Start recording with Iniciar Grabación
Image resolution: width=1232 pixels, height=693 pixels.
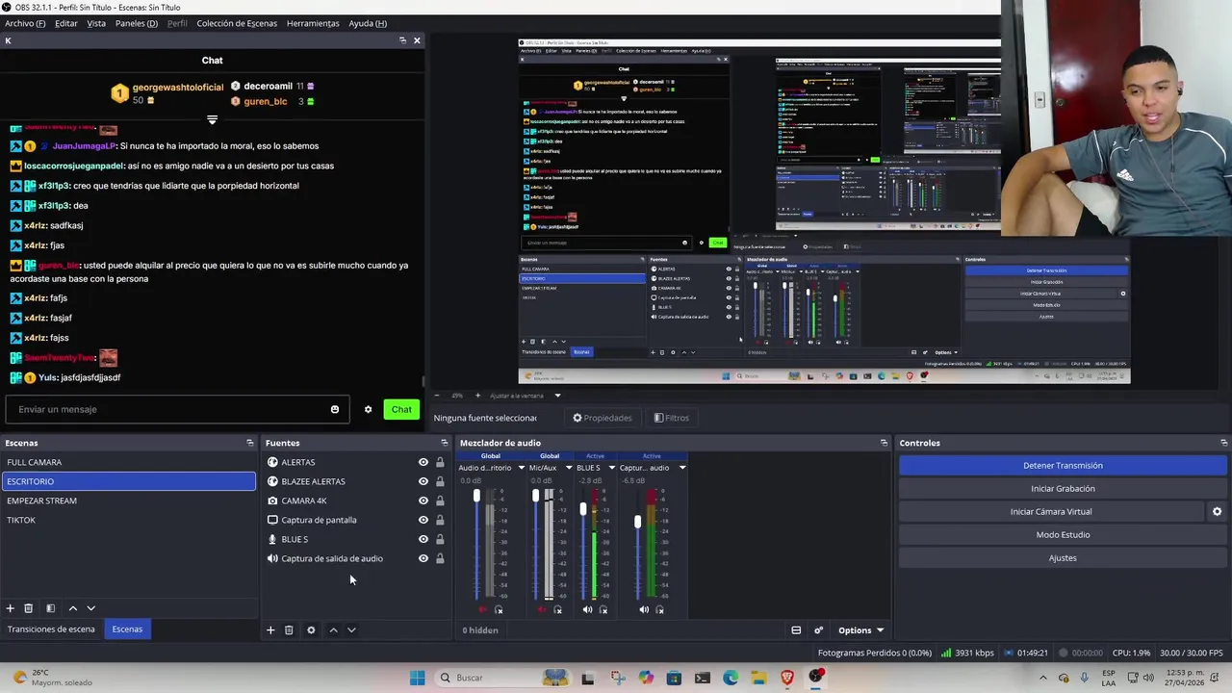[x=1063, y=488]
